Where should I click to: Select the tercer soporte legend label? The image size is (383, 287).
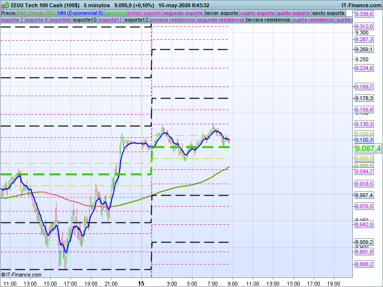point(221,13)
